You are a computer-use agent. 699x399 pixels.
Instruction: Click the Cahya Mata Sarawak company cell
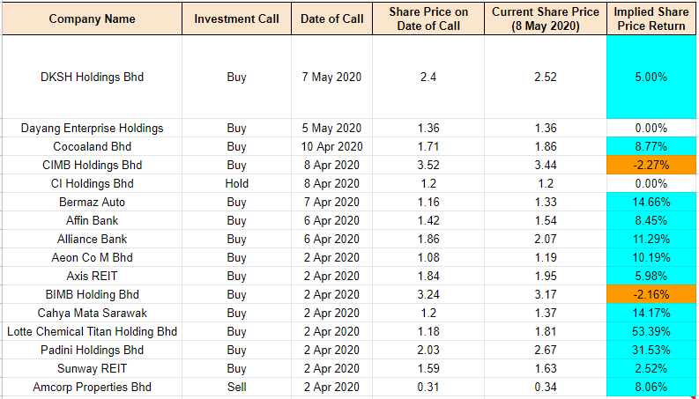click(92, 313)
